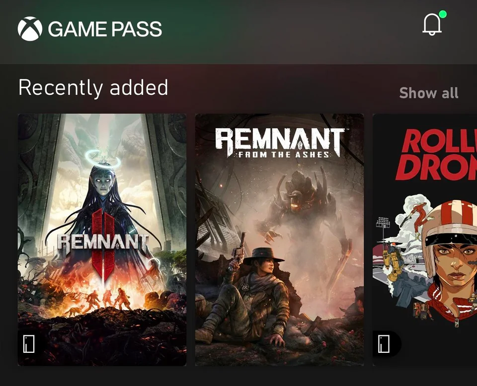
Task: Open notifications via the bell icon
Action: click(x=432, y=24)
